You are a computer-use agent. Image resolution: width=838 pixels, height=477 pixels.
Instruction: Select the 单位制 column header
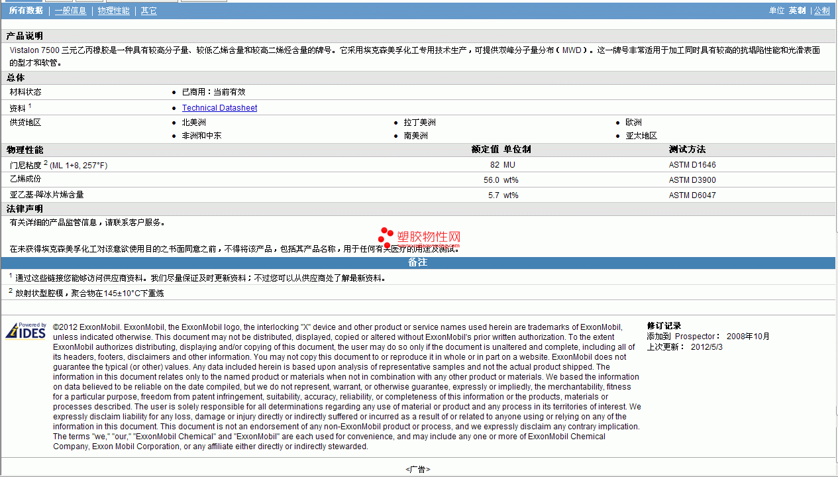click(x=517, y=150)
